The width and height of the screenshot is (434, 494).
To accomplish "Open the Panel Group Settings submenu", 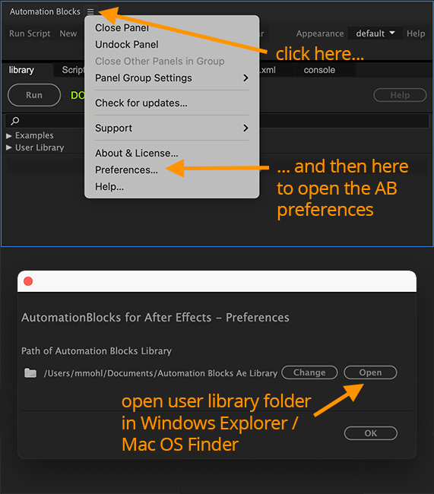I will click(x=172, y=78).
